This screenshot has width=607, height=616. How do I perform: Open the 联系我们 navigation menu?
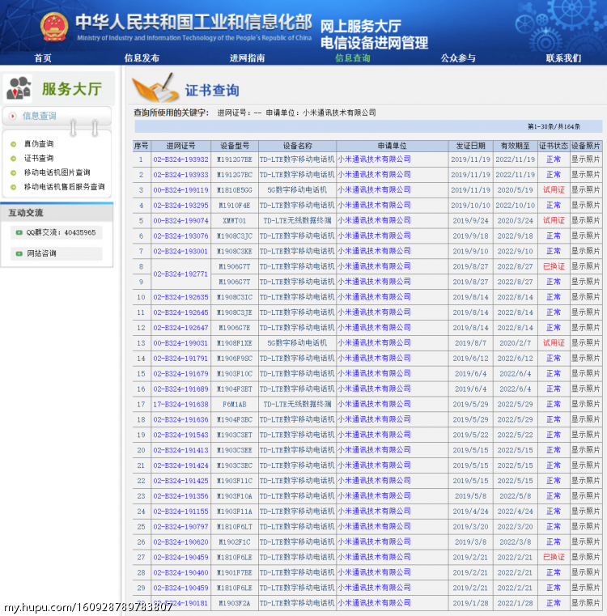[x=563, y=58]
